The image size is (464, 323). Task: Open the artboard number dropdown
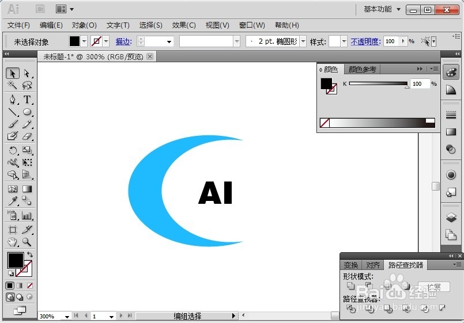[x=111, y=317]
